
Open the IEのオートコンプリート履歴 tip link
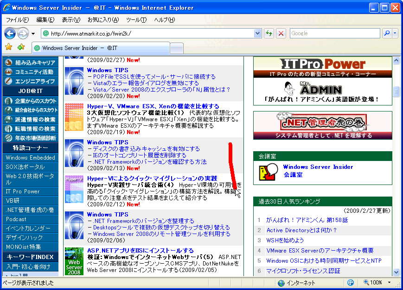coord(140,155)
